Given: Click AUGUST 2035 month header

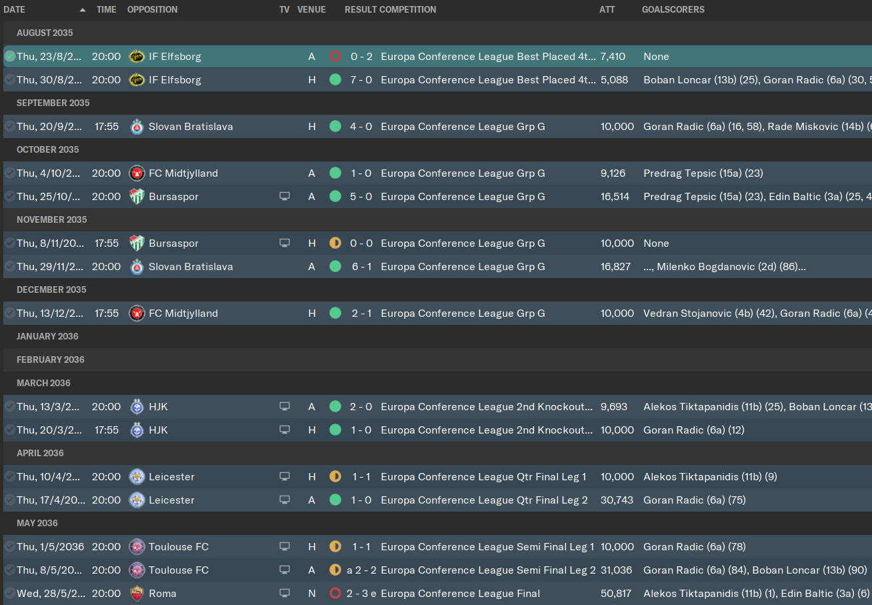Looking at the screenshot, I should pos(45,33).
